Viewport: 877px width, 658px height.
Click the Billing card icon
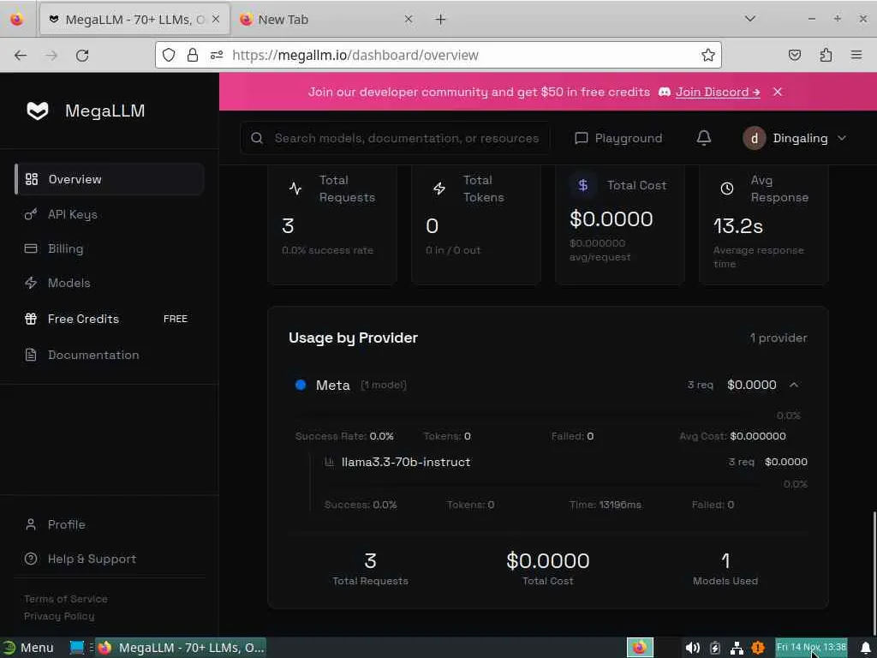click(31, 248)
